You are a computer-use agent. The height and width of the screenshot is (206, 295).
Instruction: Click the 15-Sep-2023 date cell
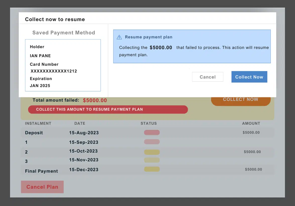84,142
